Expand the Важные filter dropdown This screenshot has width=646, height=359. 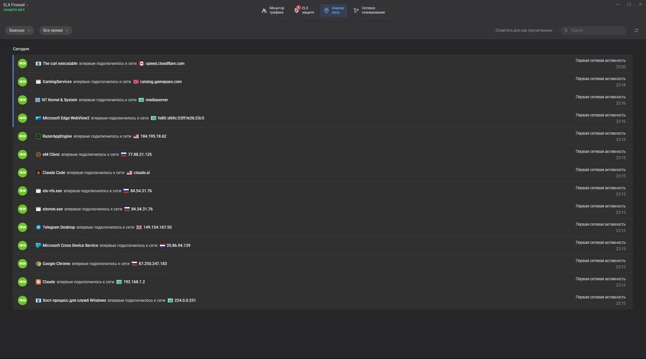click(x=19, y=30)
